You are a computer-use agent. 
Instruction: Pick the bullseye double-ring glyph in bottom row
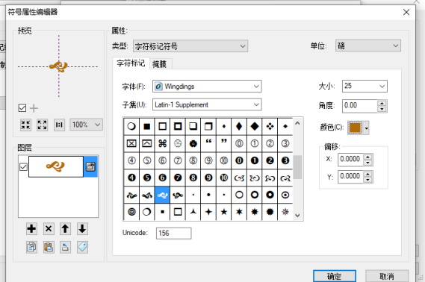pos(131,212)
